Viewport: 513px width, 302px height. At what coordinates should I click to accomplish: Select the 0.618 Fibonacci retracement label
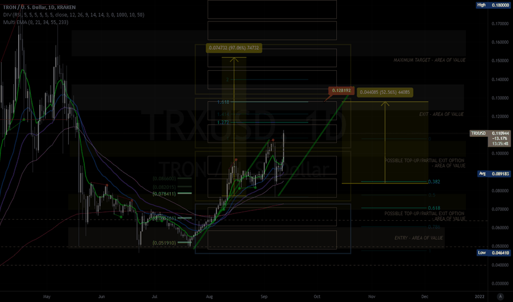(x=434, y=208)
